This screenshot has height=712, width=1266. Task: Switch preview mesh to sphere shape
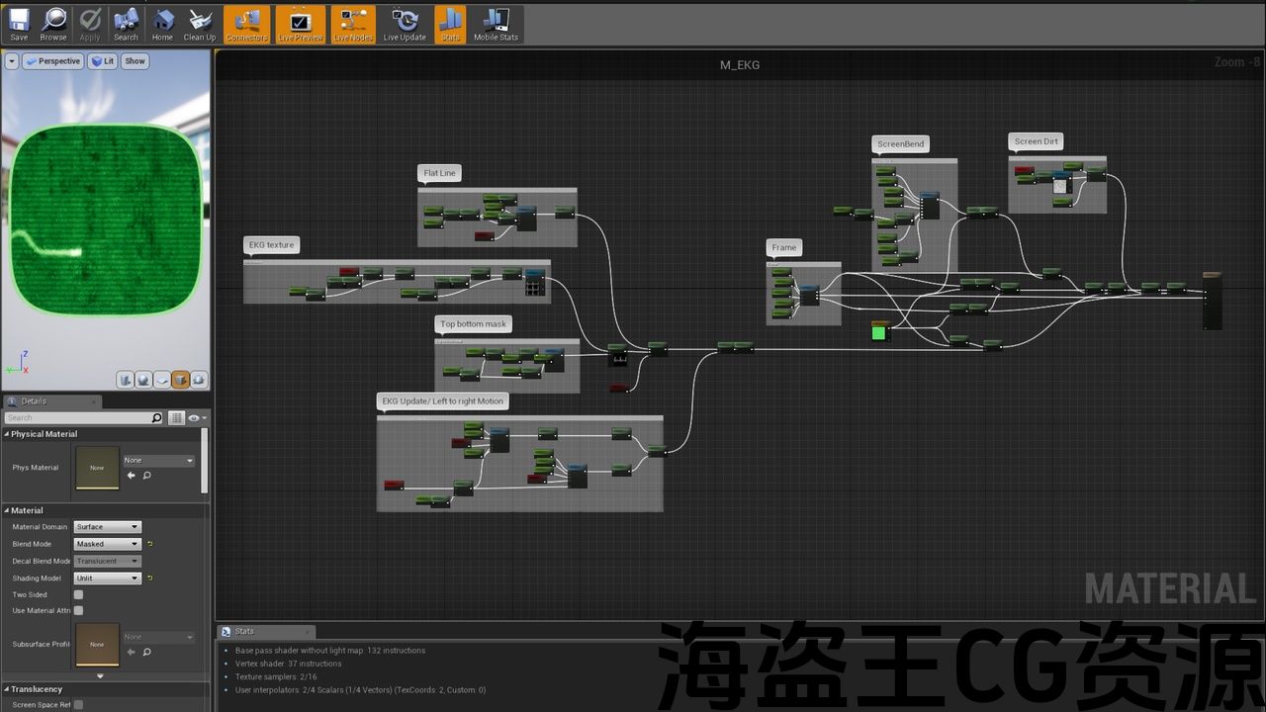coord(143,380)
